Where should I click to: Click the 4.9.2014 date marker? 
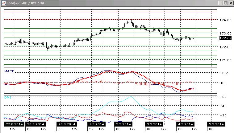pos(185,124)
